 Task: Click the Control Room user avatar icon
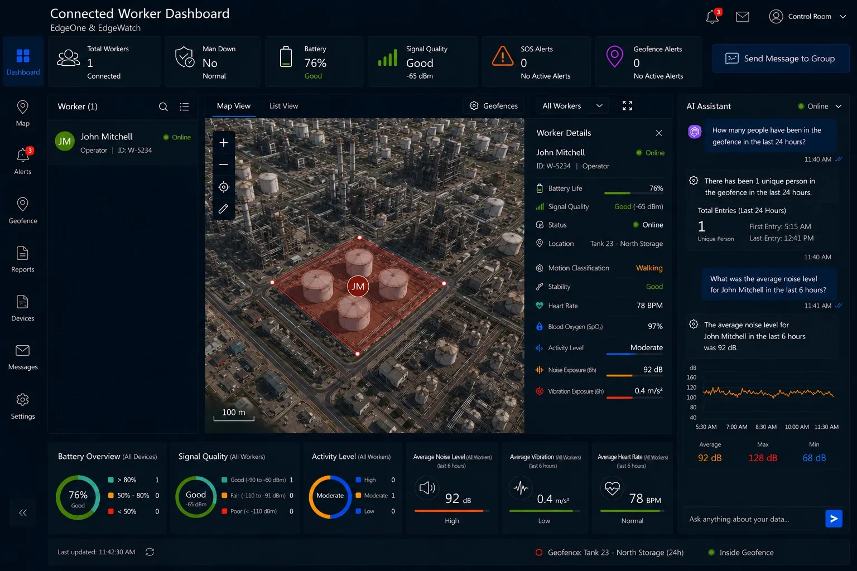(x=776, y=17)
